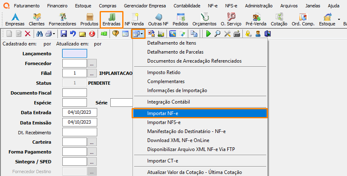Click the green money icon
The width and height of the screenshot is (347, 176).
[104, 34]
